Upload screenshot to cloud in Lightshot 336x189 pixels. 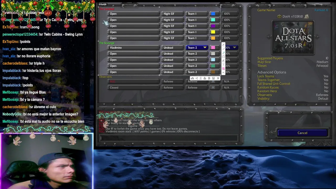coord(192,78)
